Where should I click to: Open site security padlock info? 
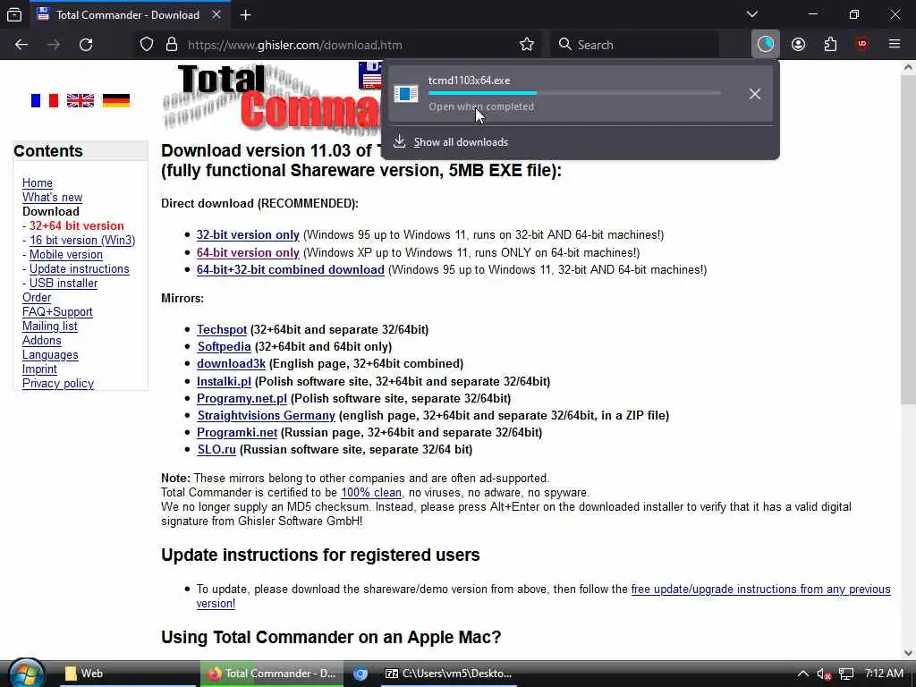click(x=171, y=45)
